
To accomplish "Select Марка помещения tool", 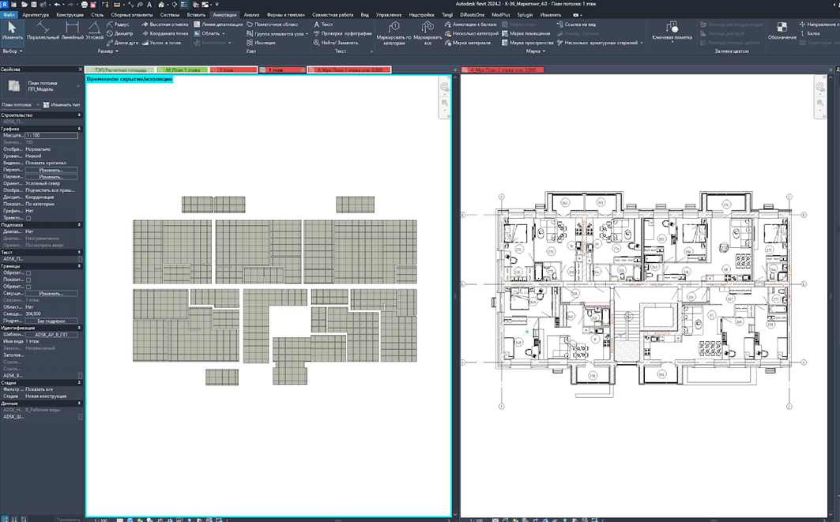I will click(x=526, y=33).
